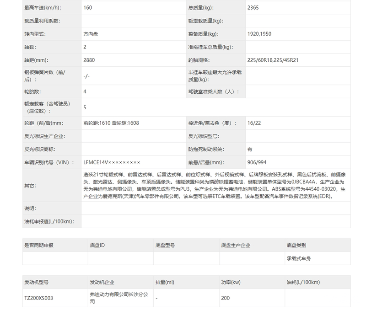This screenshot has height=310, width=366.
Task: Click the 钢板弹簧片数 label
Action: tap(45, 76)
